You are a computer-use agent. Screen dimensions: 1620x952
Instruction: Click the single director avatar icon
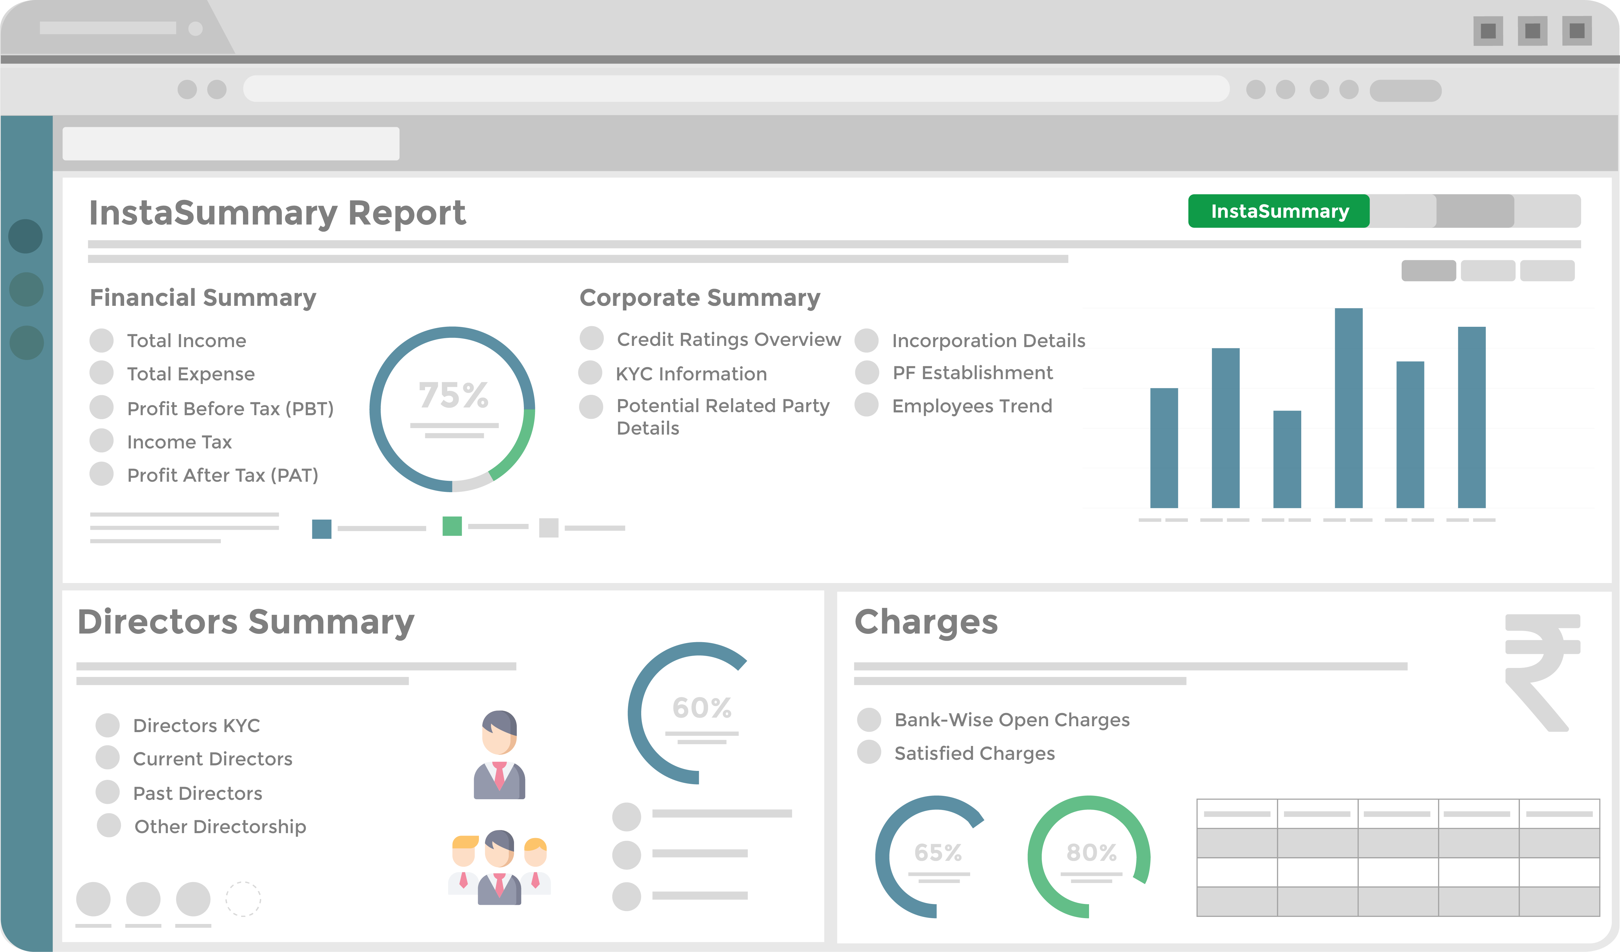500,755
